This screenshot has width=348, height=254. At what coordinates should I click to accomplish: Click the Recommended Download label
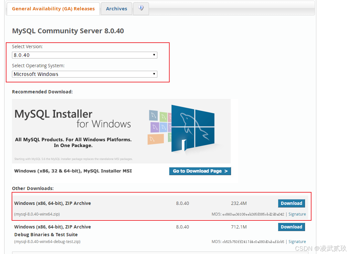click(x=42, y=91)
